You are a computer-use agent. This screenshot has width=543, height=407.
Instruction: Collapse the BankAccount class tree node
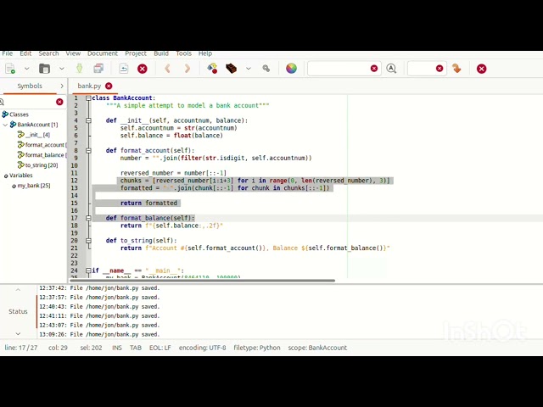click(5, 125)
